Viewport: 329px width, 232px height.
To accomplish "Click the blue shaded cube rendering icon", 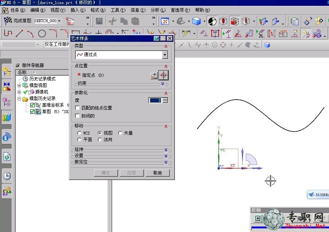I will (x=196, y=21).
